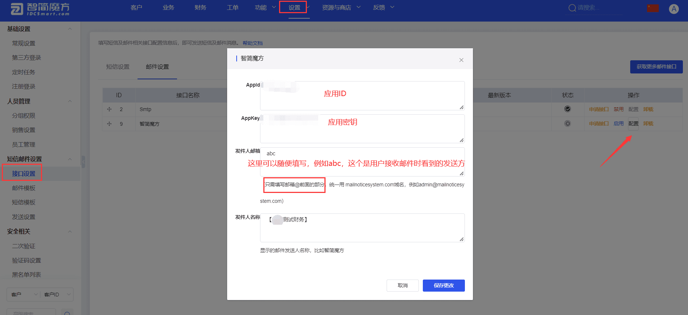Click the AppKey text field
The image size is (688, 315).
point(362,129)
